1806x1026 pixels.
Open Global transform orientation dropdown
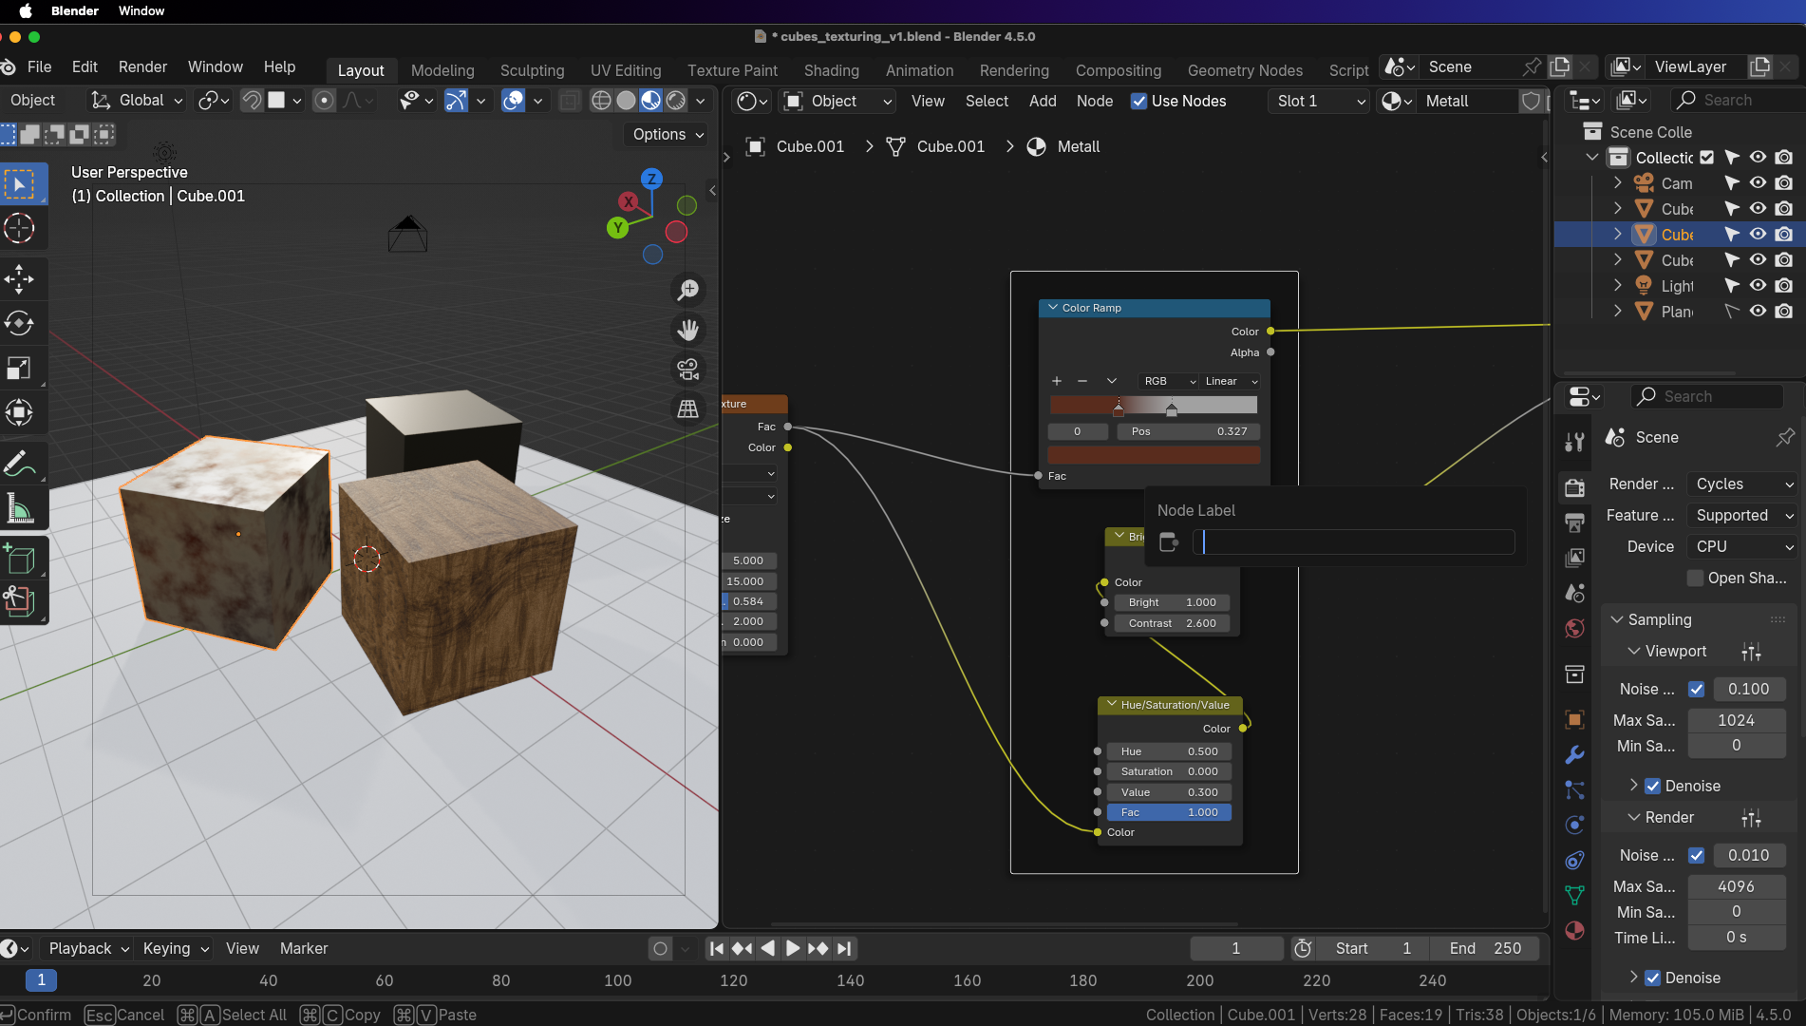[137, 100]
